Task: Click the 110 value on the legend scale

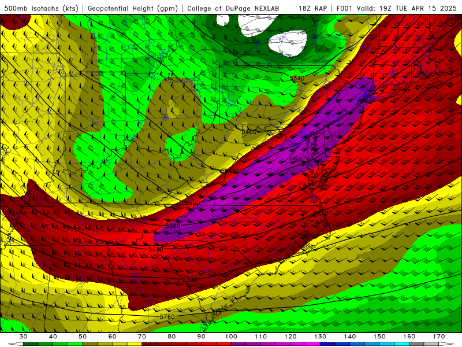Action: pyautogui.click(x=261, y=337)
